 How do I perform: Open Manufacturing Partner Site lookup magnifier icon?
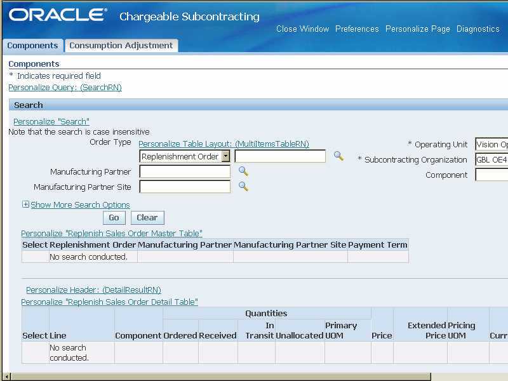click(x=243, y=186)
